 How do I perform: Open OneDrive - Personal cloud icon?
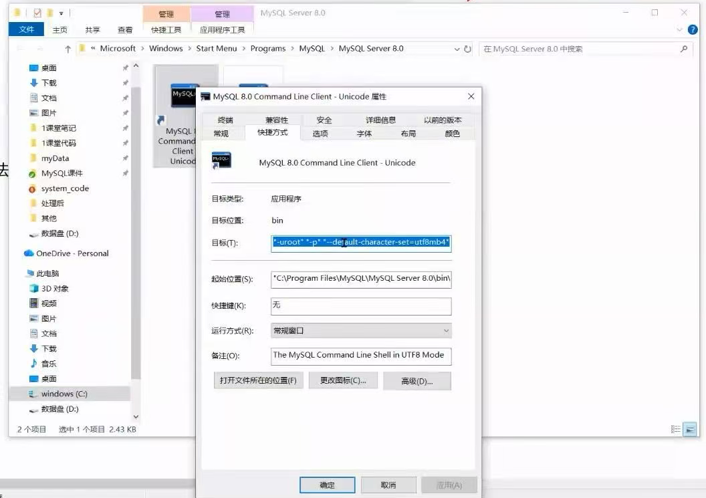[29, 253]
